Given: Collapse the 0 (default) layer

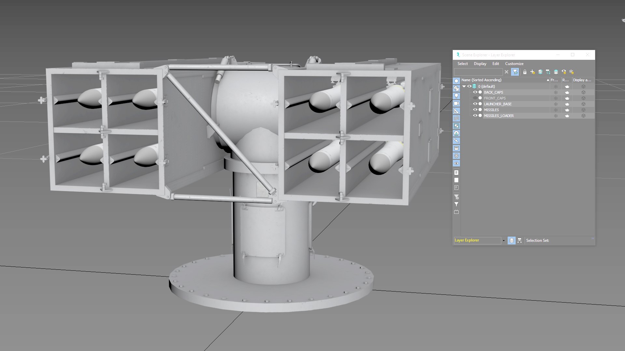Looking at the screenshot, I should click(x=464, y=86).
